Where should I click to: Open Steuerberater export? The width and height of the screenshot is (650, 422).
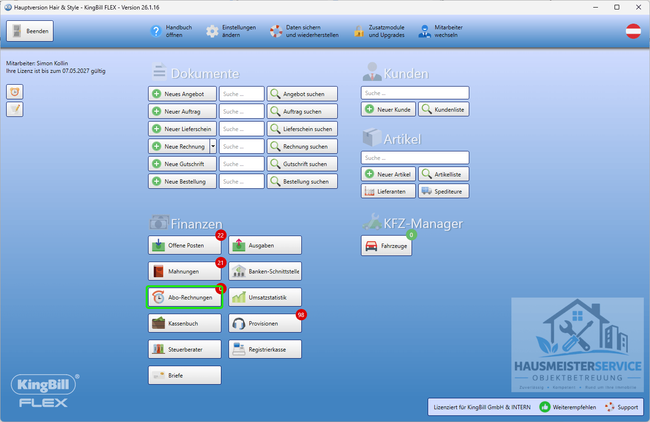pyautogui.click(x=184, y=350)
